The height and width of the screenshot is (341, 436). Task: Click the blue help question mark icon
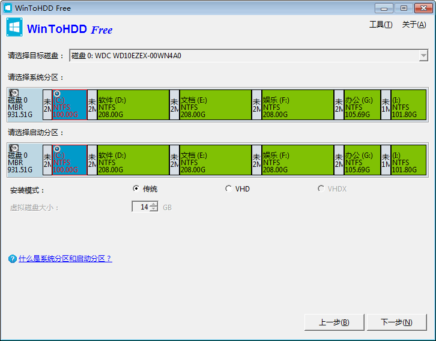coord(12,259)
